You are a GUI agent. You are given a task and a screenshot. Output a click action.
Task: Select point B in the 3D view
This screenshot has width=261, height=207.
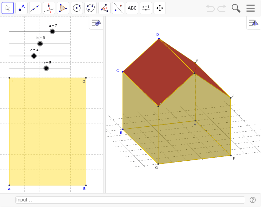coord(123,129)
